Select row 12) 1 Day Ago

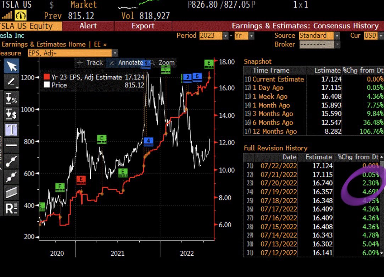(x=314, y=88)
